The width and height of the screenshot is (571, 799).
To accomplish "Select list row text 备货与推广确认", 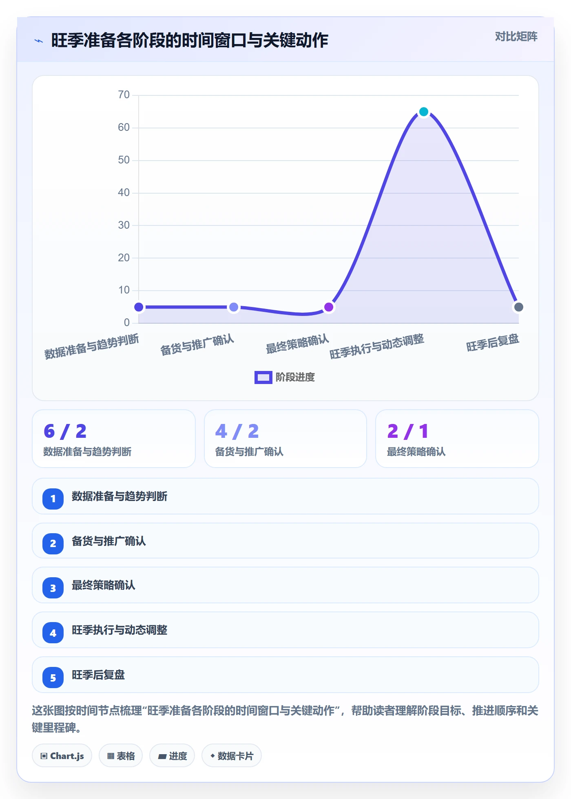I will (109, 541).
